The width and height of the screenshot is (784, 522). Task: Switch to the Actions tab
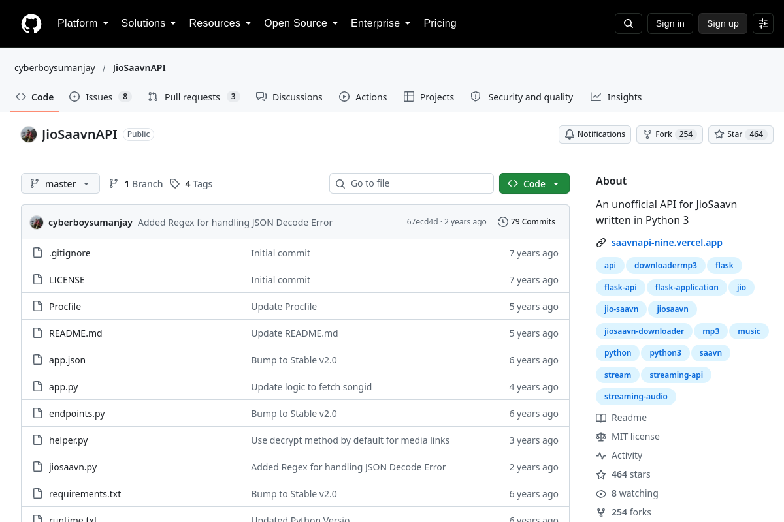coord(363,97)
